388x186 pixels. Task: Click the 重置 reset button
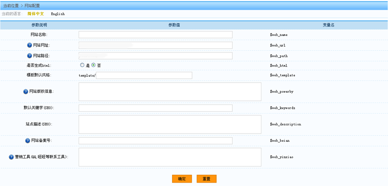[x=207, y=179]
